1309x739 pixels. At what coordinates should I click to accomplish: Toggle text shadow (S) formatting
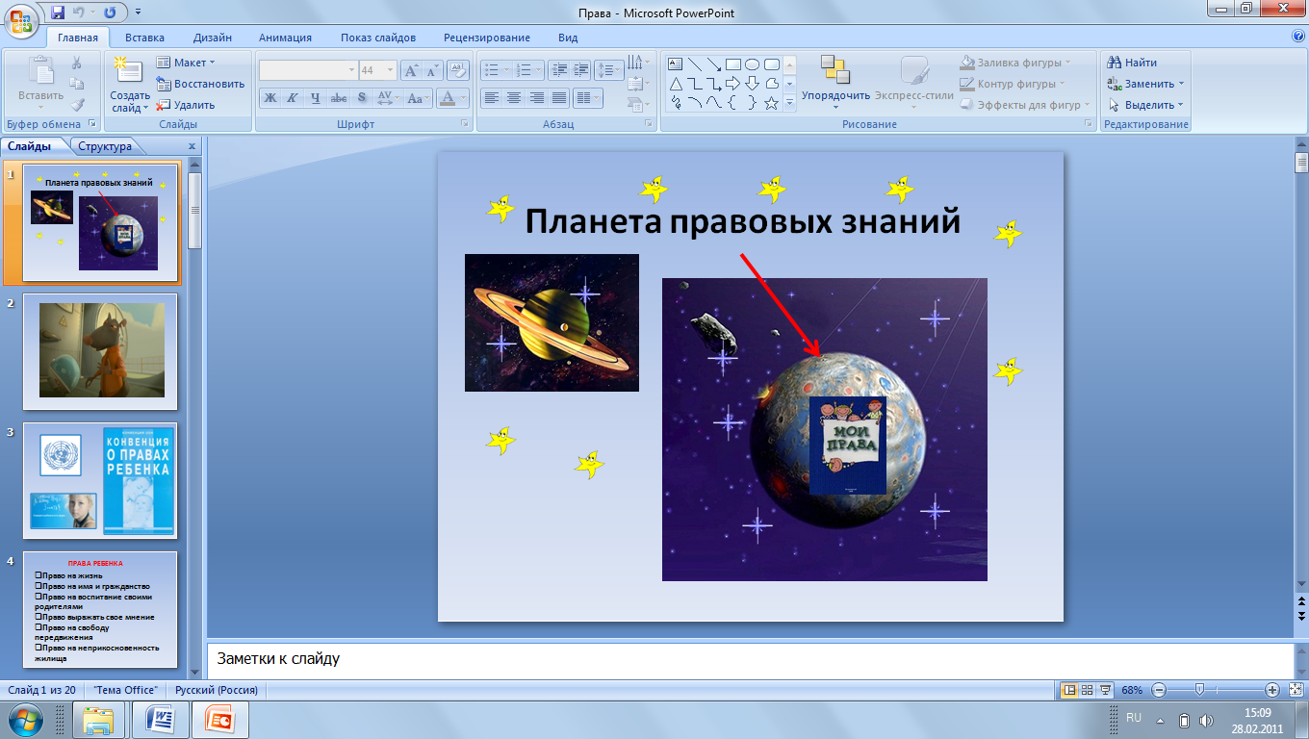pos(362,98)
